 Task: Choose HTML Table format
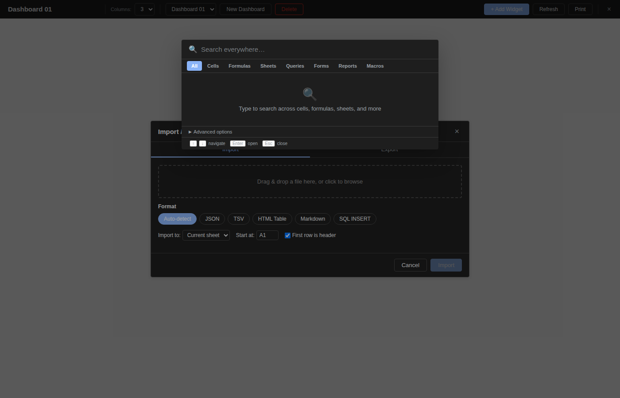[272, 219]
